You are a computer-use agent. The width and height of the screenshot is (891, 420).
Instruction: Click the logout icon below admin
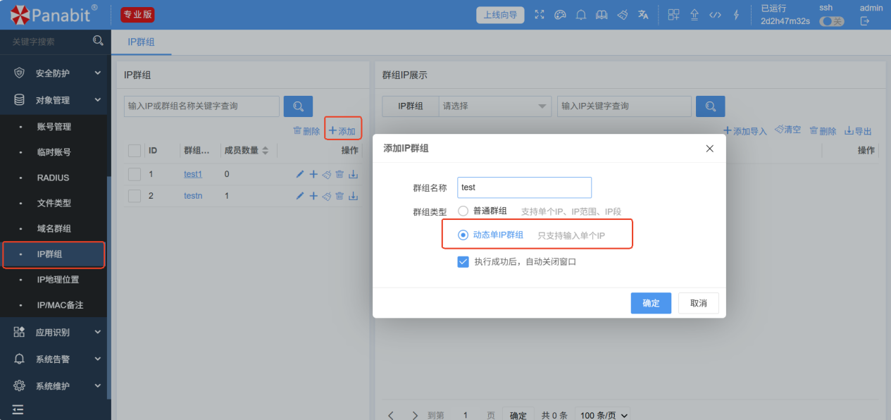[865, 21]
